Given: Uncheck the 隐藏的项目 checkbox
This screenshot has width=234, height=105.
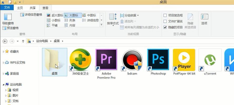Looking at the screenshot, I should (165, 27).
